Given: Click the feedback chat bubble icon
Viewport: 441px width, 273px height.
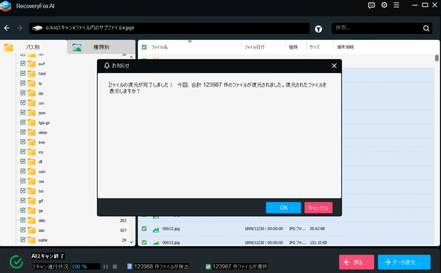Looking at the screenshot, I should click(x=372, y=5).
